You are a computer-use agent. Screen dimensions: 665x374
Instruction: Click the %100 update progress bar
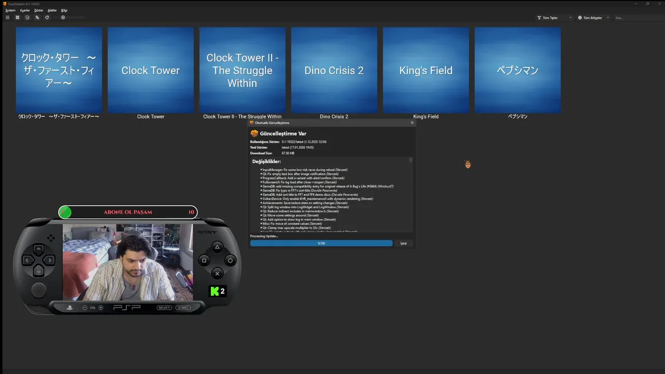coord(321,243)
